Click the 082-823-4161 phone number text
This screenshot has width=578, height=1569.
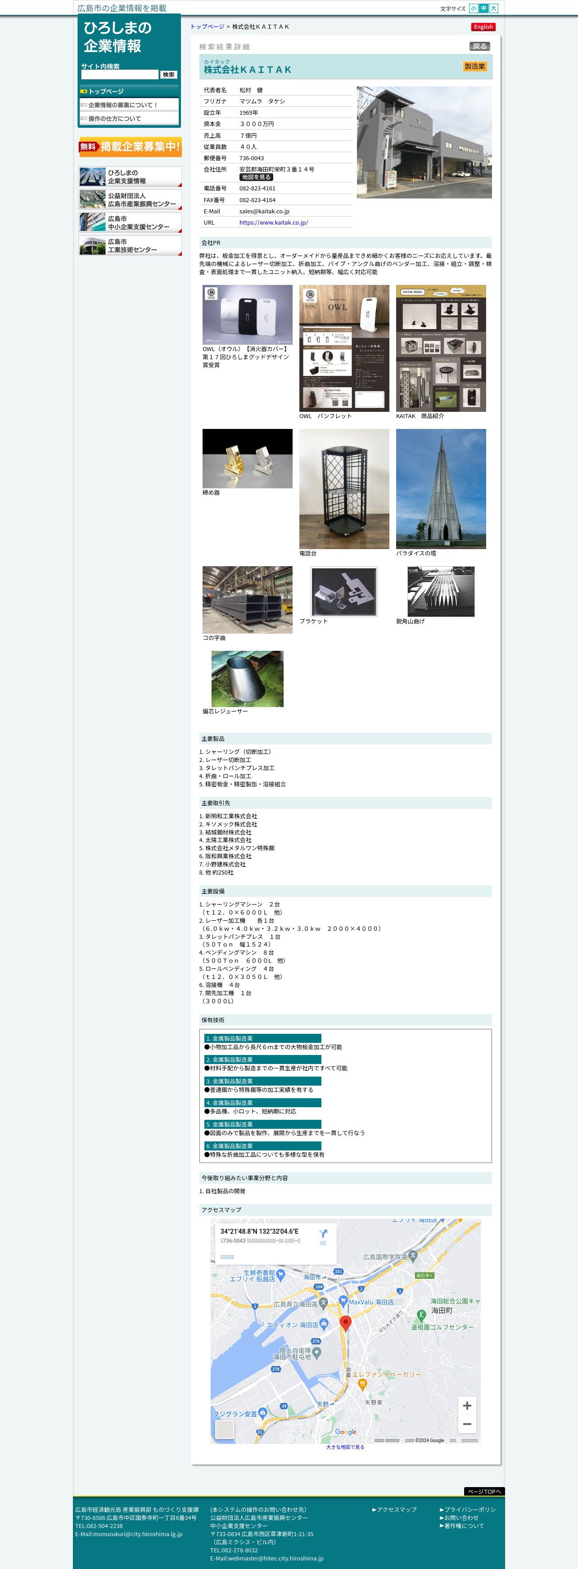coord(257,188)
